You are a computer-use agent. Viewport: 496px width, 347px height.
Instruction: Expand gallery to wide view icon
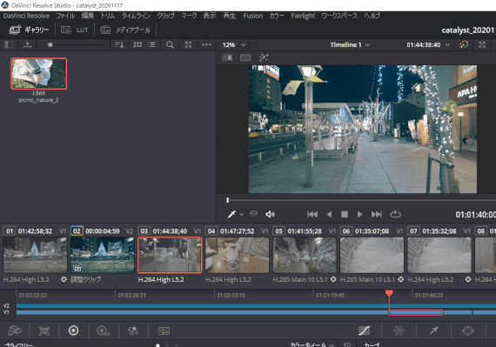point(188,44)
